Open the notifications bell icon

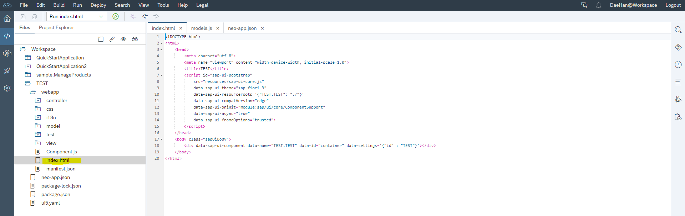[599, 5]
